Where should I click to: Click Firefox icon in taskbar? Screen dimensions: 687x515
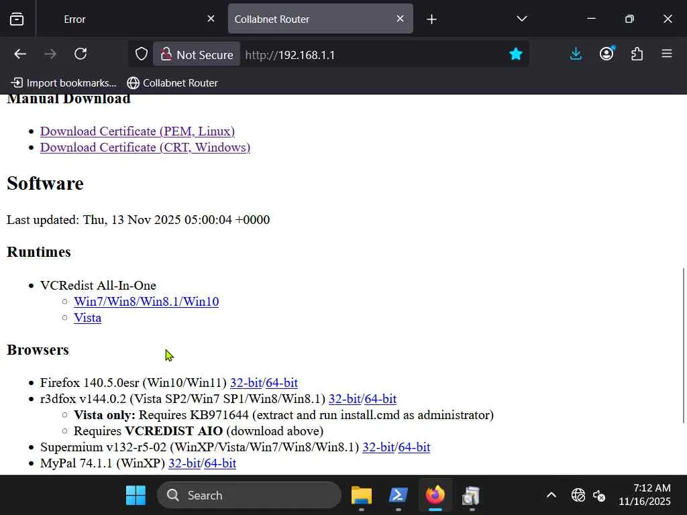pyautogui.click(x=435, y=496)
